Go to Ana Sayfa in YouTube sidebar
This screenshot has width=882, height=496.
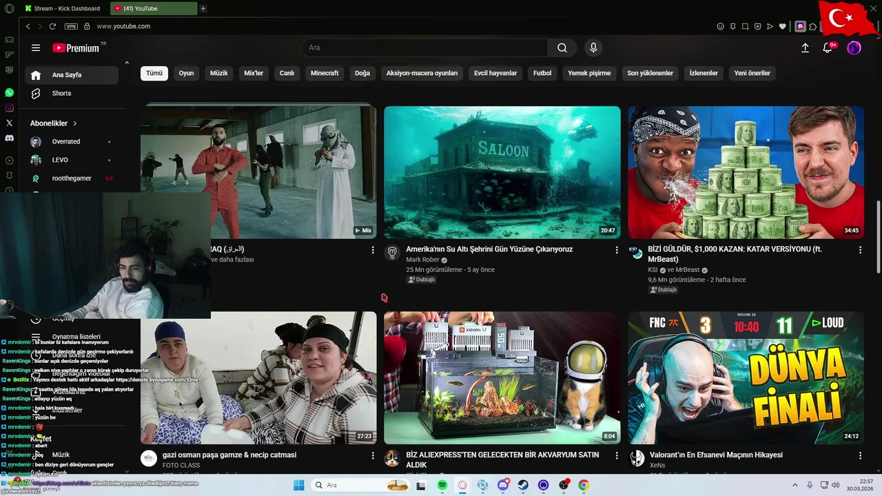(x=71, y=75)
